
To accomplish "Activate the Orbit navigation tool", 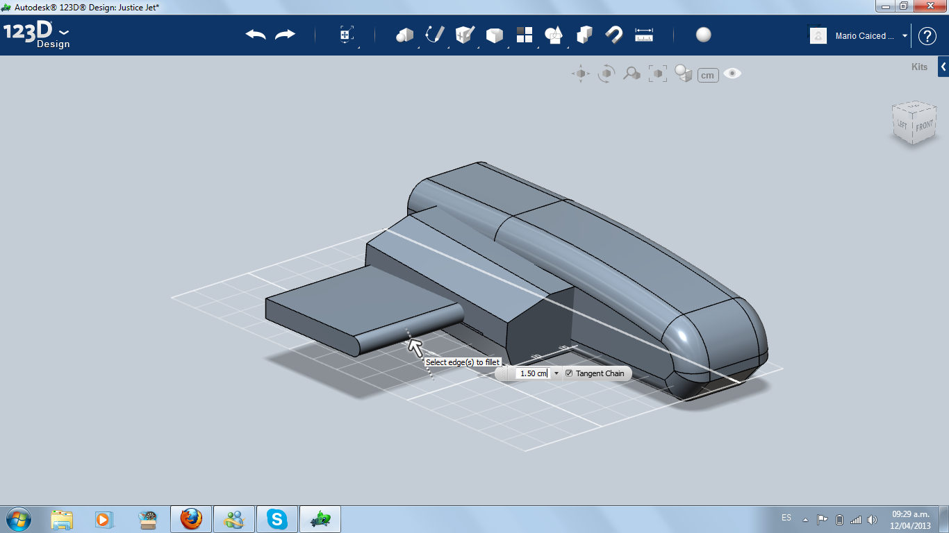I will [x=606, y=74].
